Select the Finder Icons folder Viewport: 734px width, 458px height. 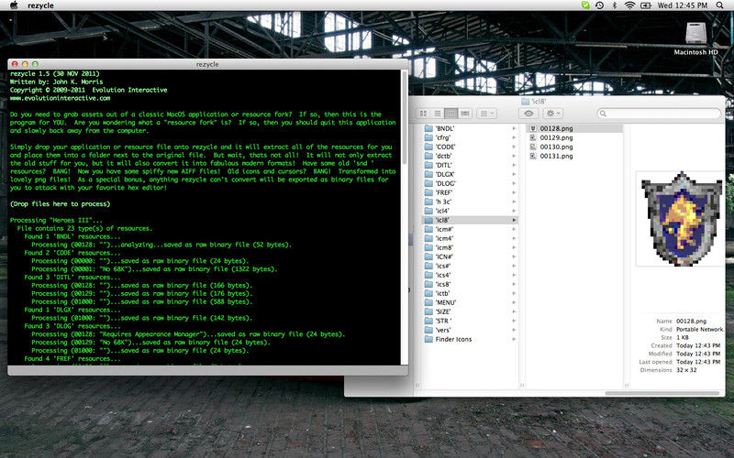(x=470, y=339)
